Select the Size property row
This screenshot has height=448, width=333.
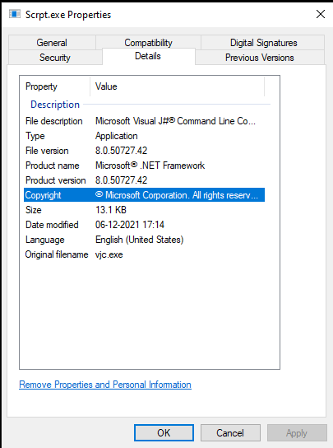coord(145,210)
